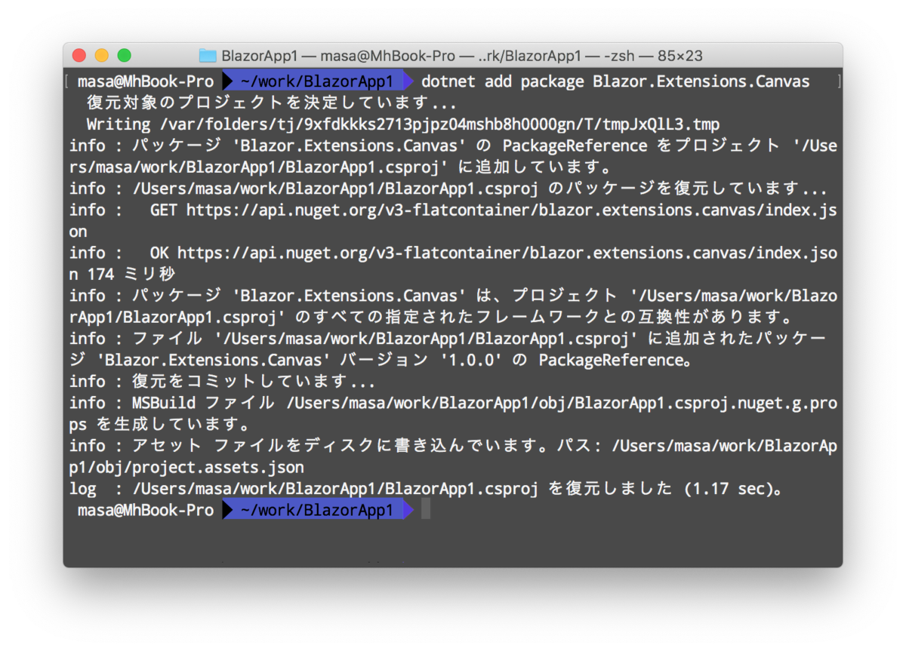Click the line 'info : 復元をコミットしています...'

[x=222, y=381]
